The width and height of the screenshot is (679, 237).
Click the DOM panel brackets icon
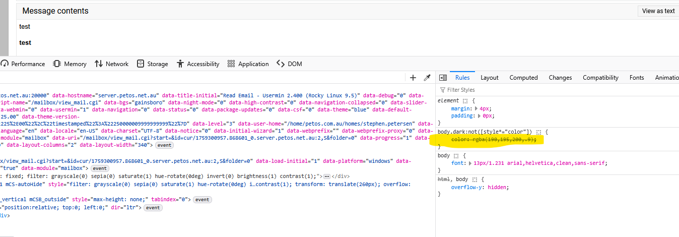(281, 64)
